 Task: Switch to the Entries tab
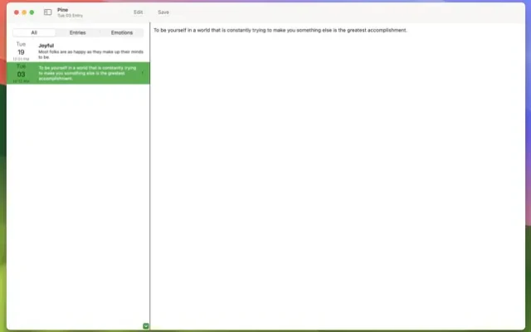77,32
